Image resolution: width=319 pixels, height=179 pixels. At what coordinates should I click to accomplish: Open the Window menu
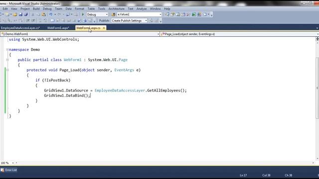point(155,9)
